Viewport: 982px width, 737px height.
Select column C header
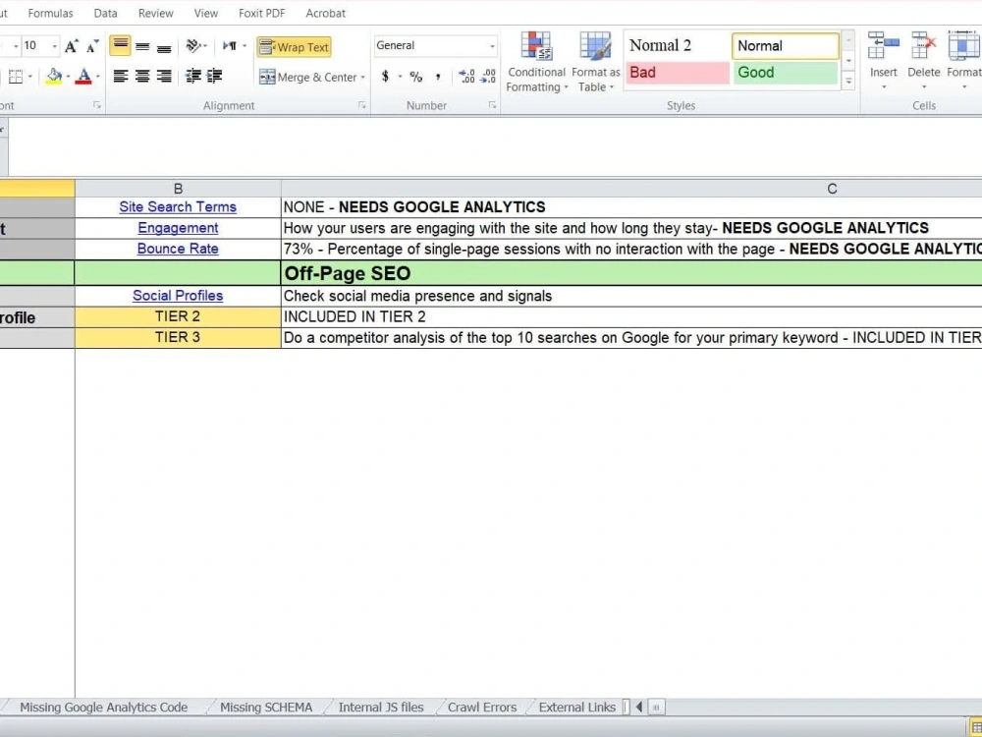(x=631, y=189)
